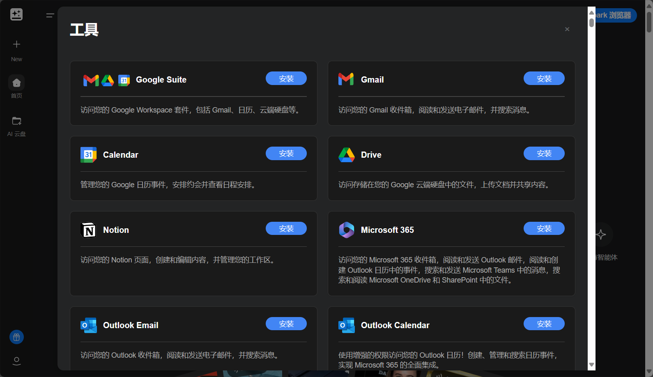Install the Microsoft 365 tool
653x377 pixels.
[544, 228]
